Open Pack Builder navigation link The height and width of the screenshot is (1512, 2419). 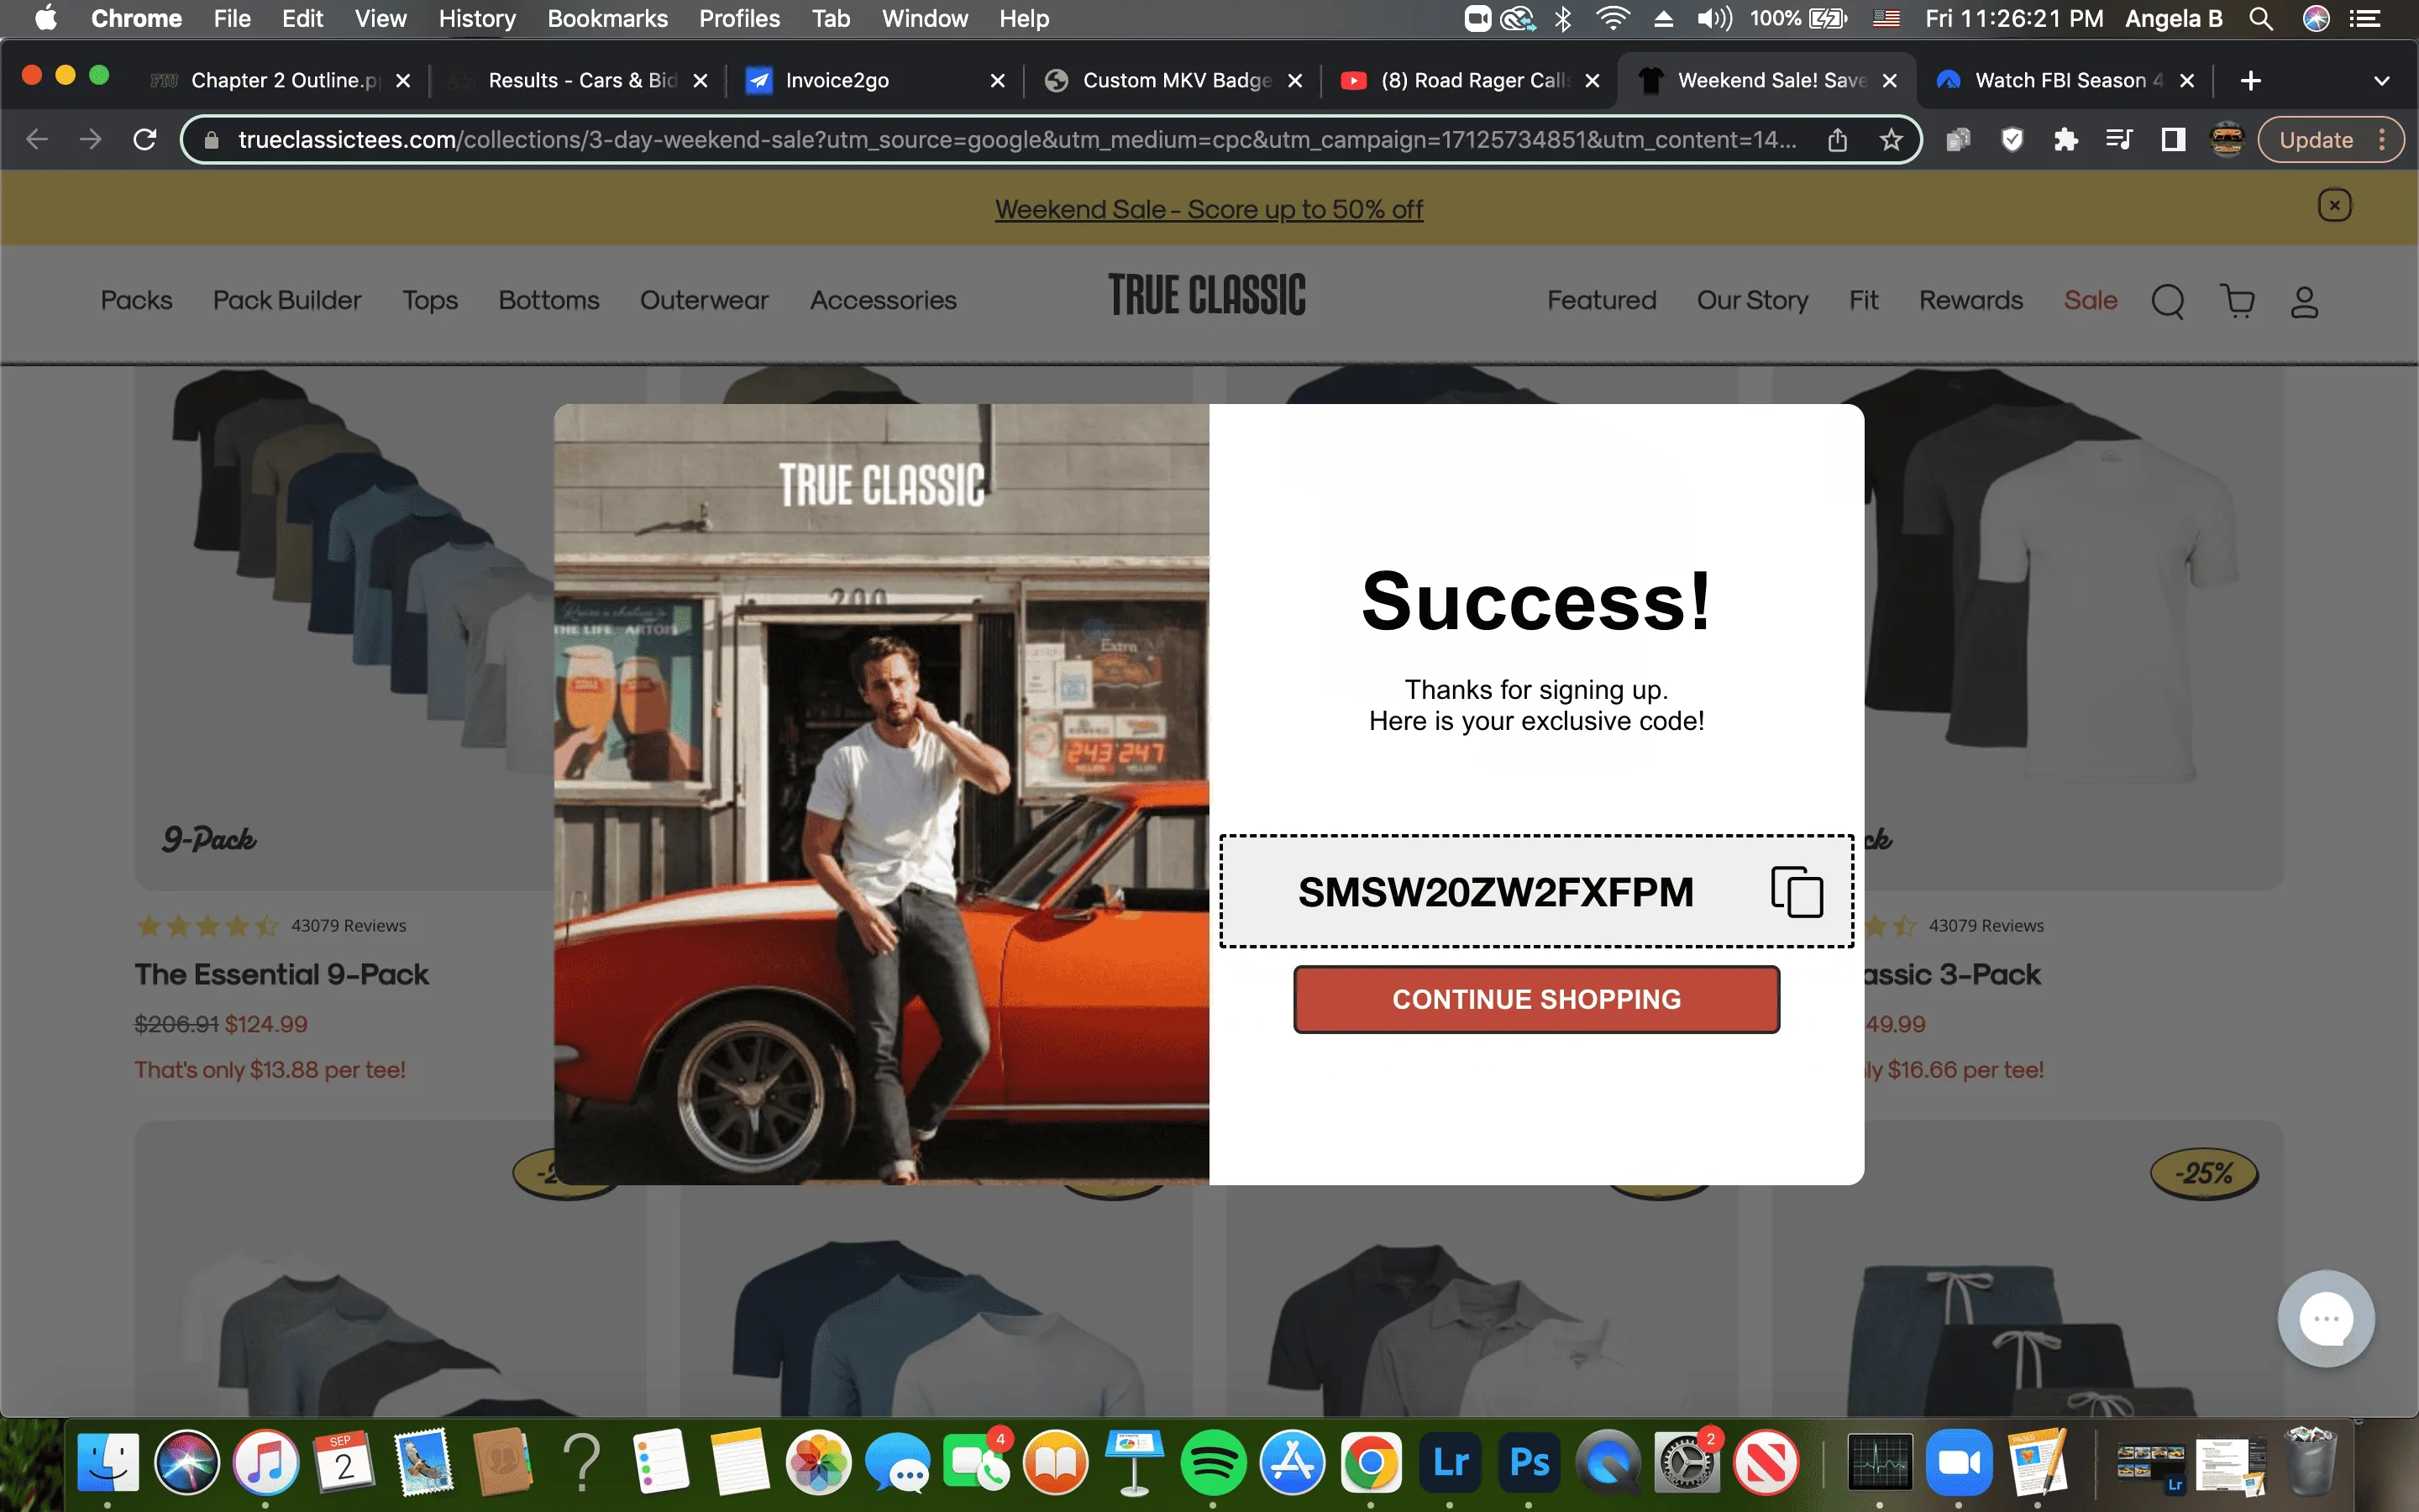[x=287, y=300]
